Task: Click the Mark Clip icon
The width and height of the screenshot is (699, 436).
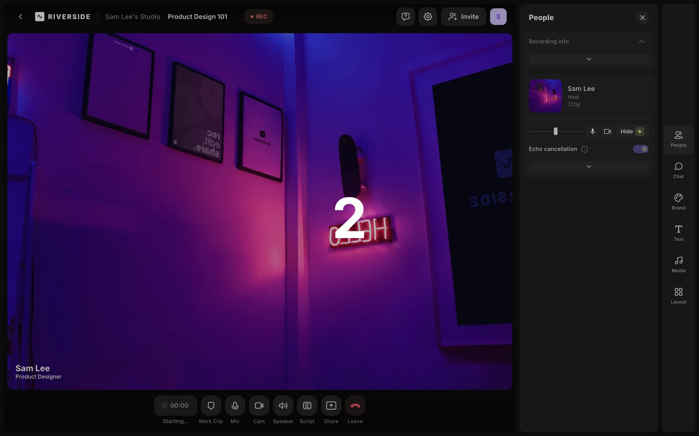Action: [211, 405]
